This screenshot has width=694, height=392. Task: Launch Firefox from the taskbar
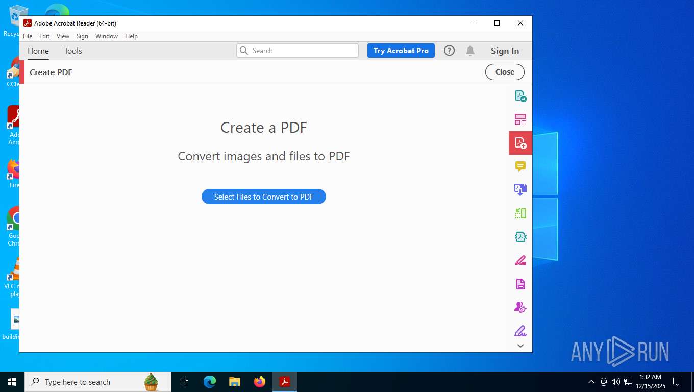260,382
